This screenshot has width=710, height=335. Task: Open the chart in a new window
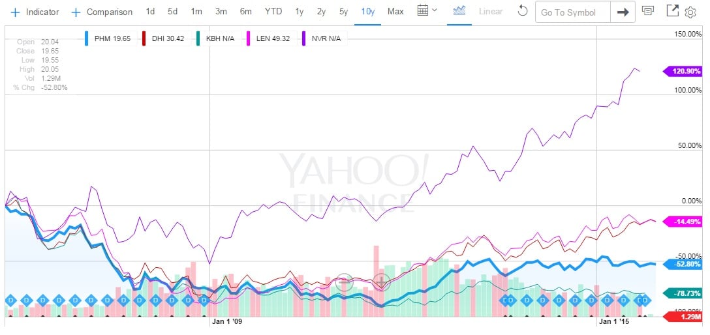672,11
